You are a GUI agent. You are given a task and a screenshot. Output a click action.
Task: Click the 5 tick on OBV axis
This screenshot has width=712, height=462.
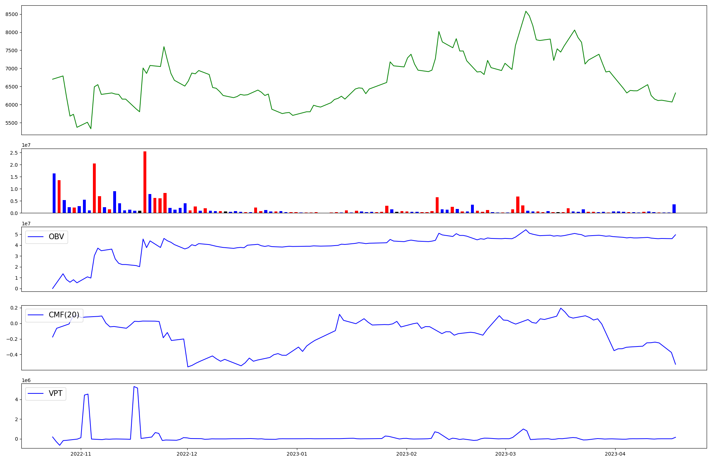click(16, 235)
